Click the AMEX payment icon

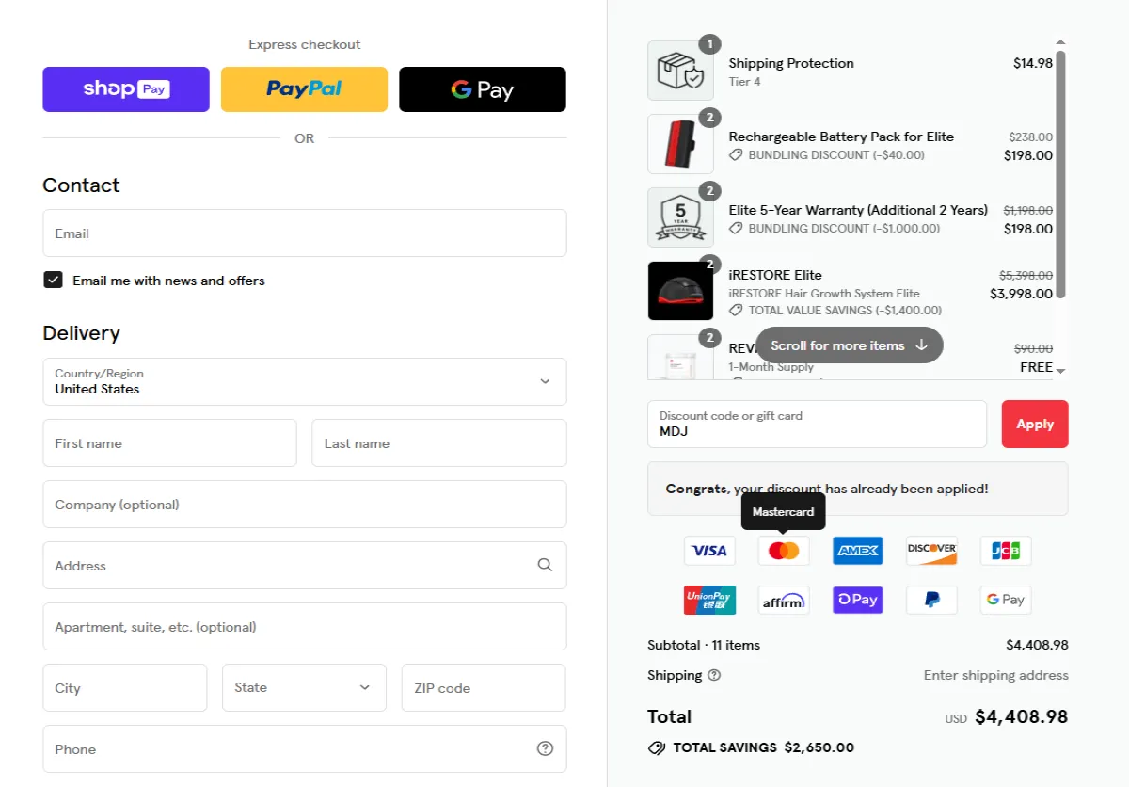[x=858, y=551]
